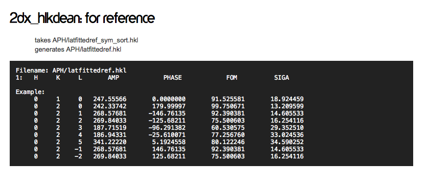Click phase value -96.291382
428x185 pixels.
(167, 128)
